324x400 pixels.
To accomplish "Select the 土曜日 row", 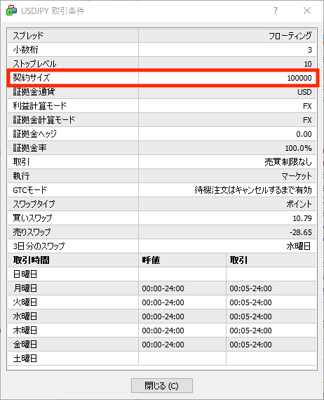I will 162,359.
